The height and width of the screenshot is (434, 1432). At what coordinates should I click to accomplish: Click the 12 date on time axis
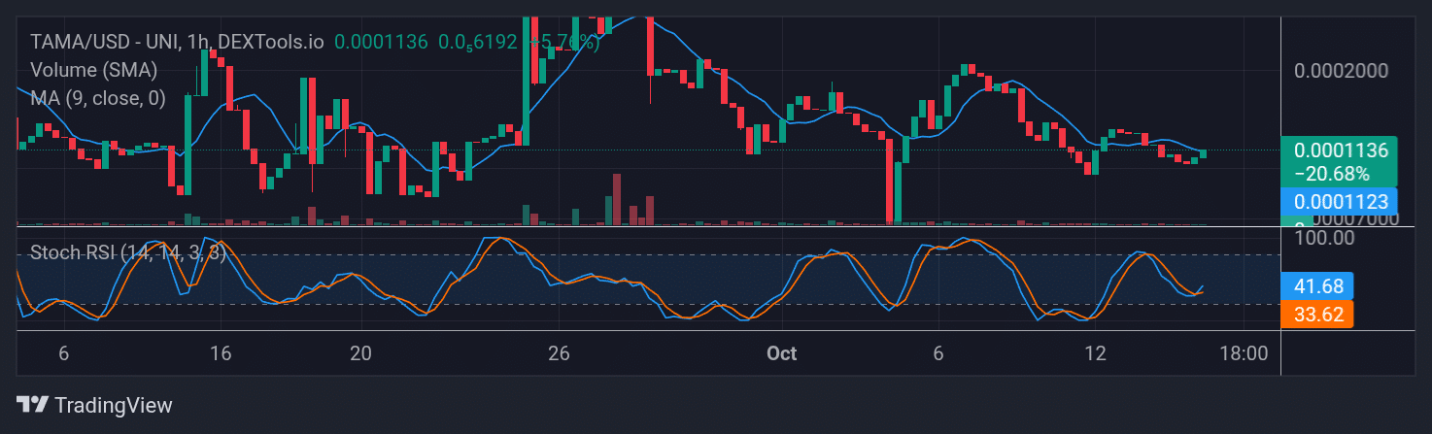pyautogui.click(x=1096, y=353)
